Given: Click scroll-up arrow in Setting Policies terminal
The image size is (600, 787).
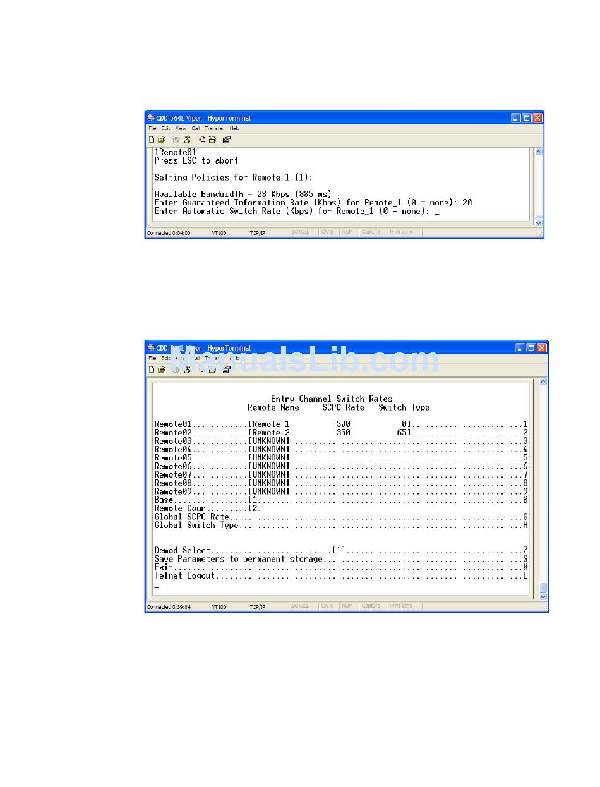Looking at the screenshot, I should coord(538,152).
